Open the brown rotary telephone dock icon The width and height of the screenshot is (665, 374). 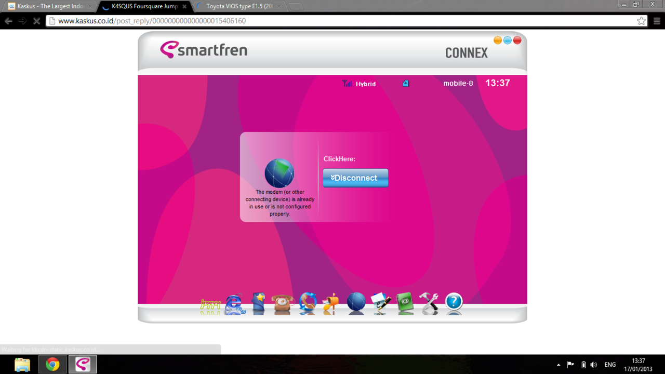(283, 303)
